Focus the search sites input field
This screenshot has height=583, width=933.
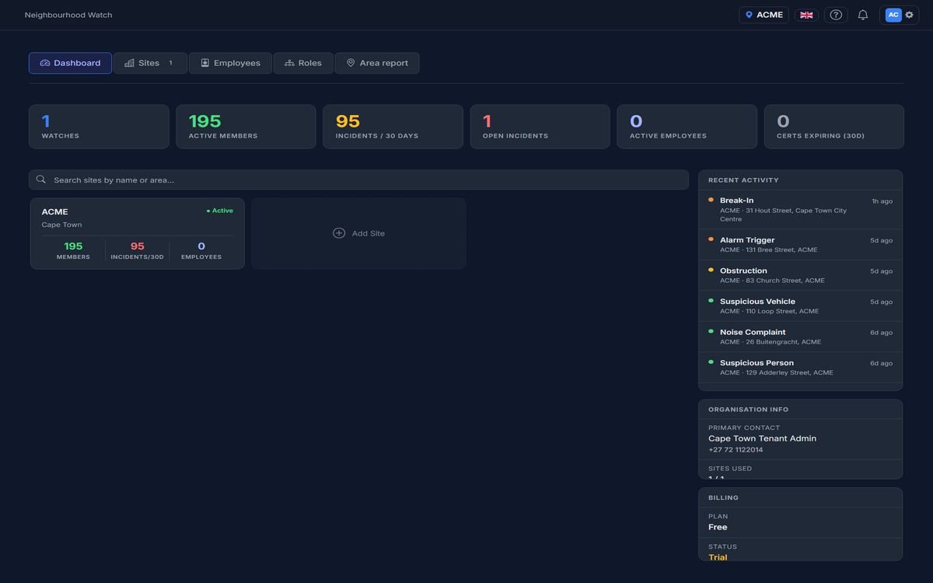pyautogui.click(x=358, y=180)
